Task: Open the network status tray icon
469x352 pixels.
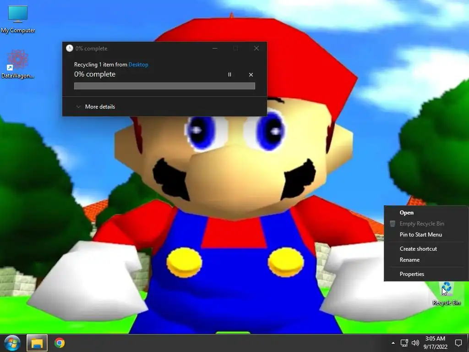Action: [x=404, y=343]
